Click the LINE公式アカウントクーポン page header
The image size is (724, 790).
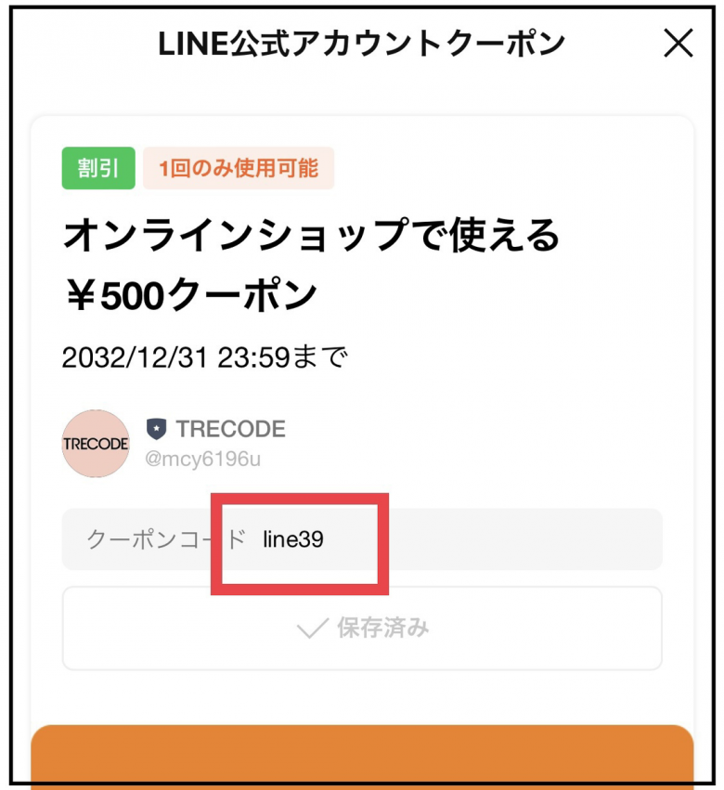362,44
